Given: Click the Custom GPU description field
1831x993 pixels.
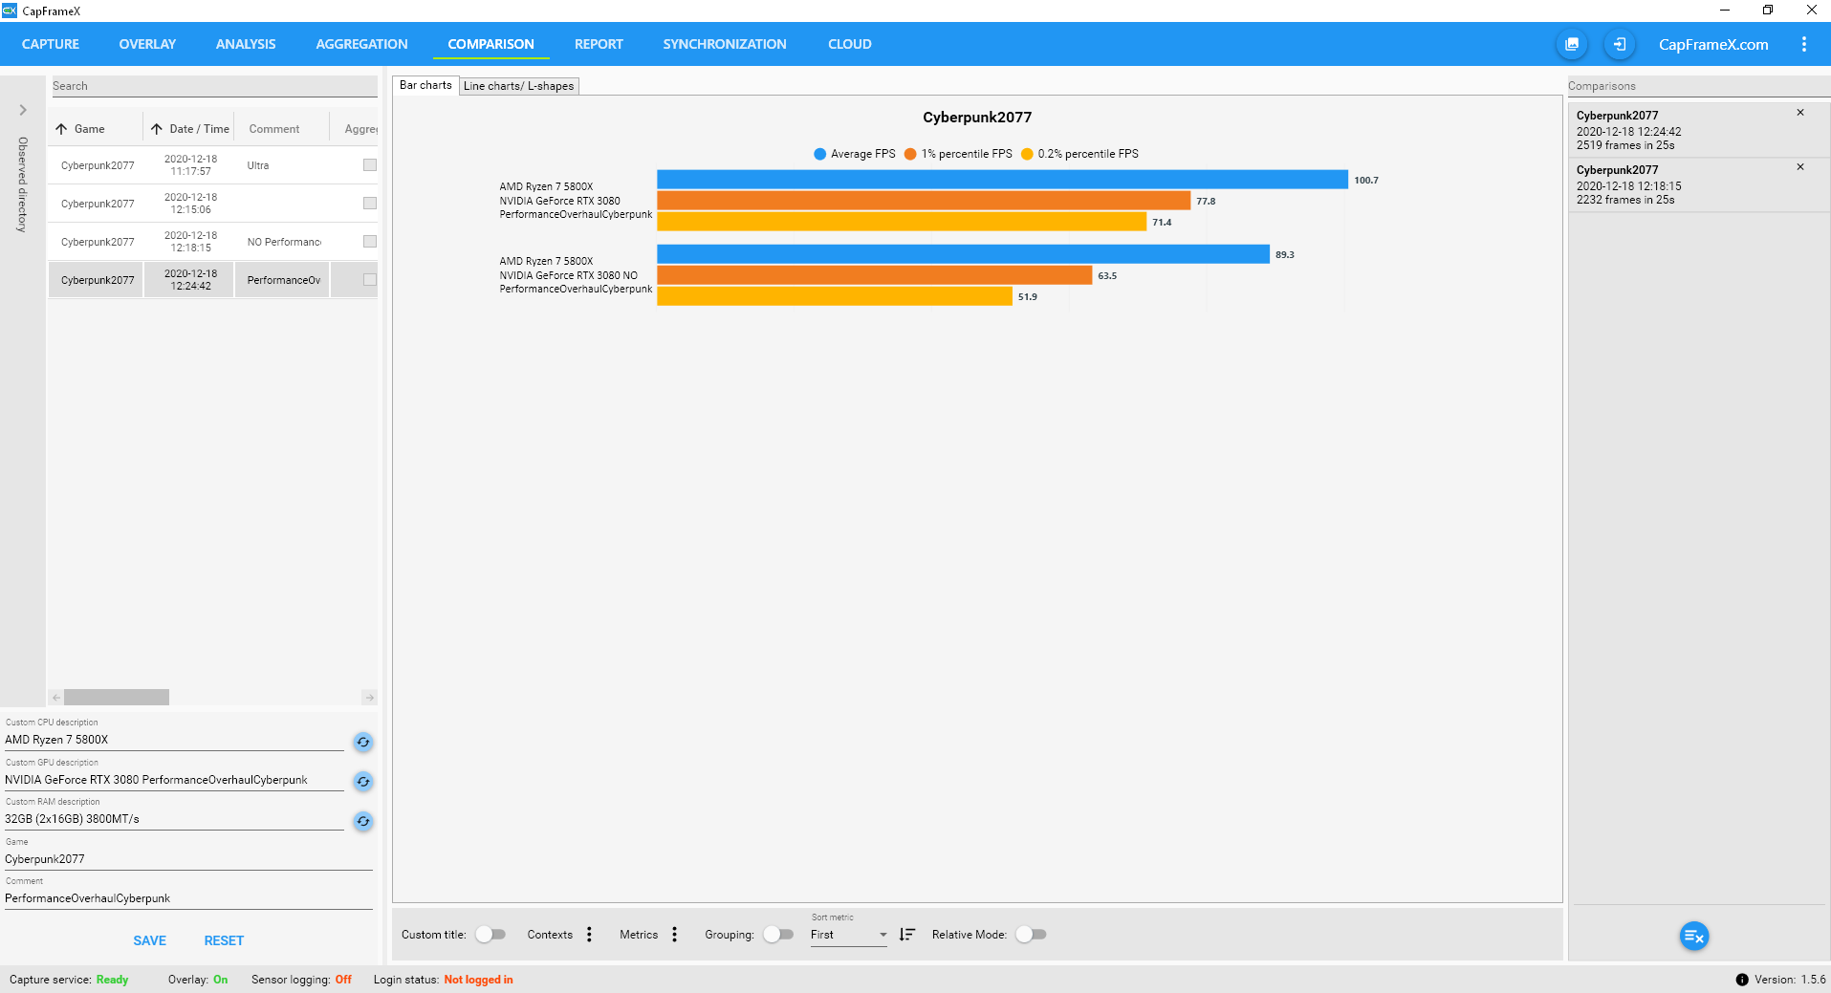Looking at the screenshot, I should click(x=174, y=780).
